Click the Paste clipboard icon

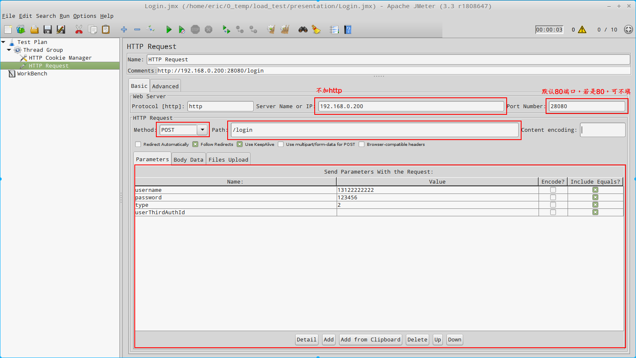pos(106,29)
